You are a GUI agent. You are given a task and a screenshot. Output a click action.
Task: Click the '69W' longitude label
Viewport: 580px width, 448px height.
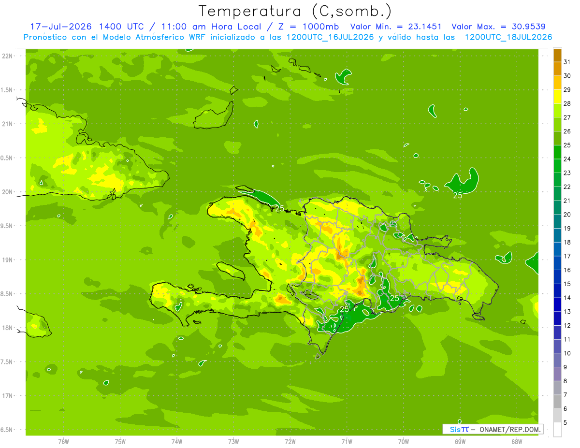(460, 441)
